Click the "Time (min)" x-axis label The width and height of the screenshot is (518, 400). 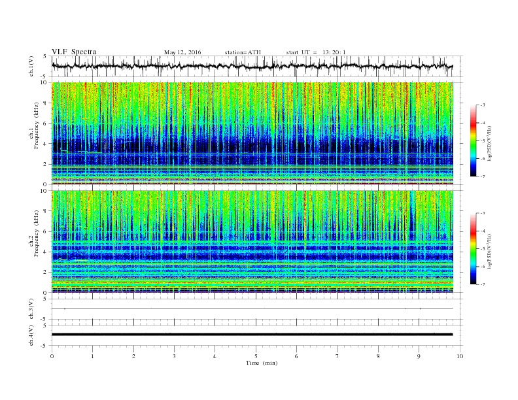262,363
